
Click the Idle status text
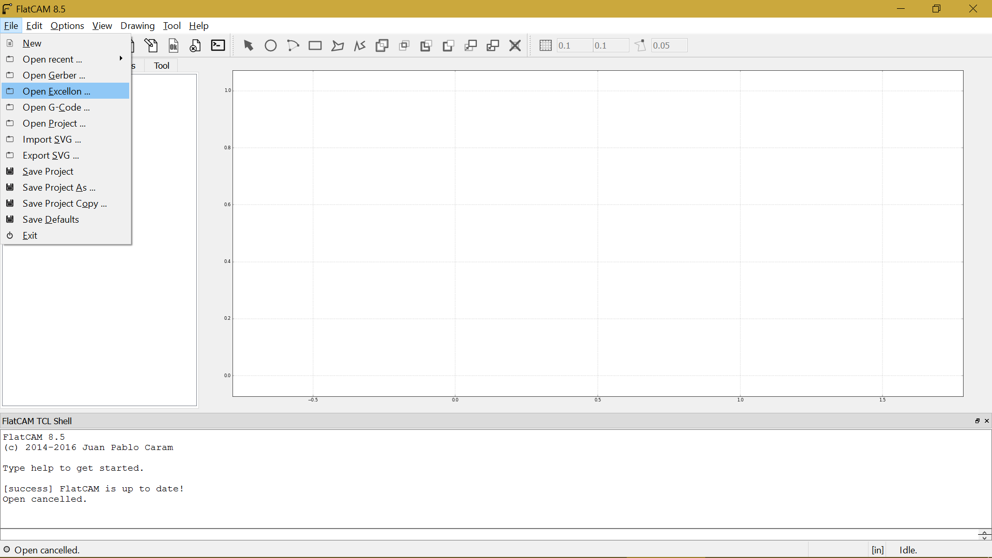pos(908,550)
